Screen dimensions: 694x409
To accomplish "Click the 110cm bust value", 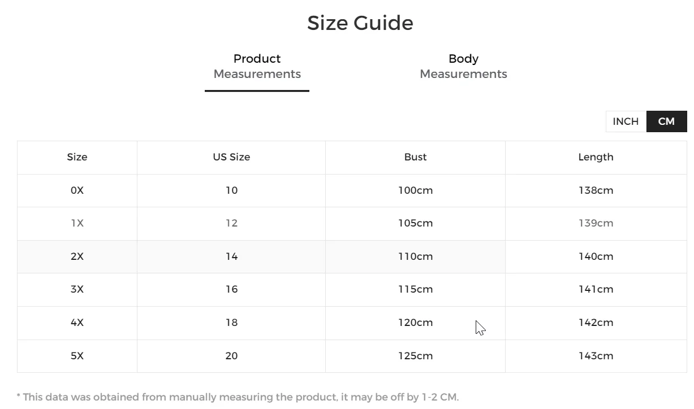I will (415, 256).
